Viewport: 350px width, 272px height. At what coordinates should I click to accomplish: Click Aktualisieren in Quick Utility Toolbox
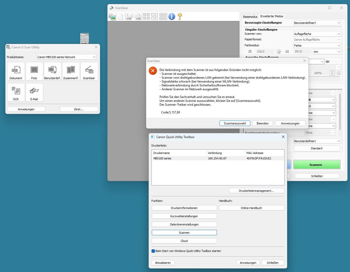163,263
